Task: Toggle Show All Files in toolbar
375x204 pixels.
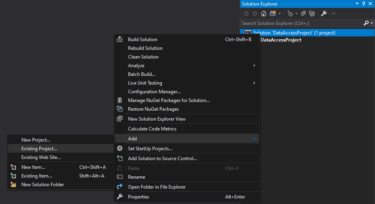Action: coord(312,13)
